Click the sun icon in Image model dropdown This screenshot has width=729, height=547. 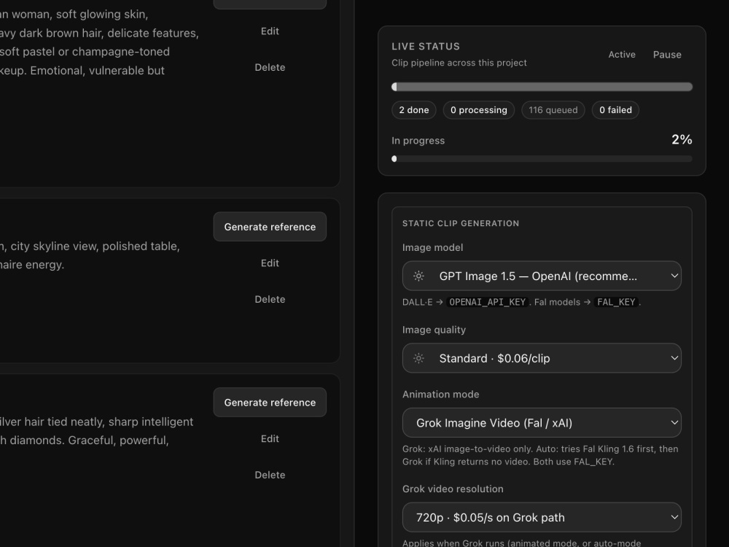tap(418, 276)
